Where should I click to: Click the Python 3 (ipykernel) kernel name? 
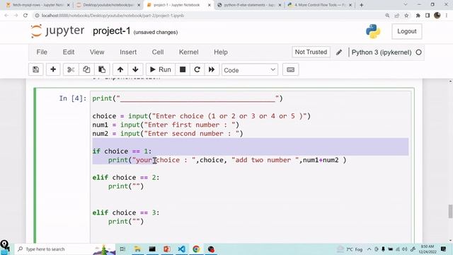pyautogui.click(x=382, y=52)
